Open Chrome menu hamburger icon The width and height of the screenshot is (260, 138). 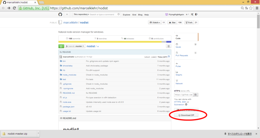click(x=257, y=8)
